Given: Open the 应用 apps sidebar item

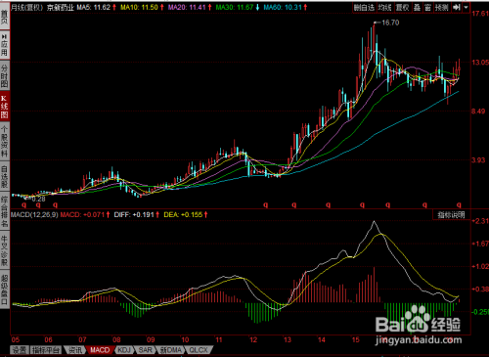Looking at the screenshot, I should tap(5, 45).
